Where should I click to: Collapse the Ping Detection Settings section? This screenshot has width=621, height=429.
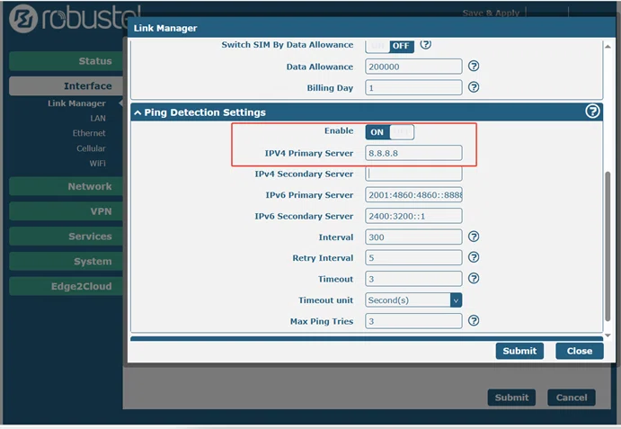[x=138, y=113]
